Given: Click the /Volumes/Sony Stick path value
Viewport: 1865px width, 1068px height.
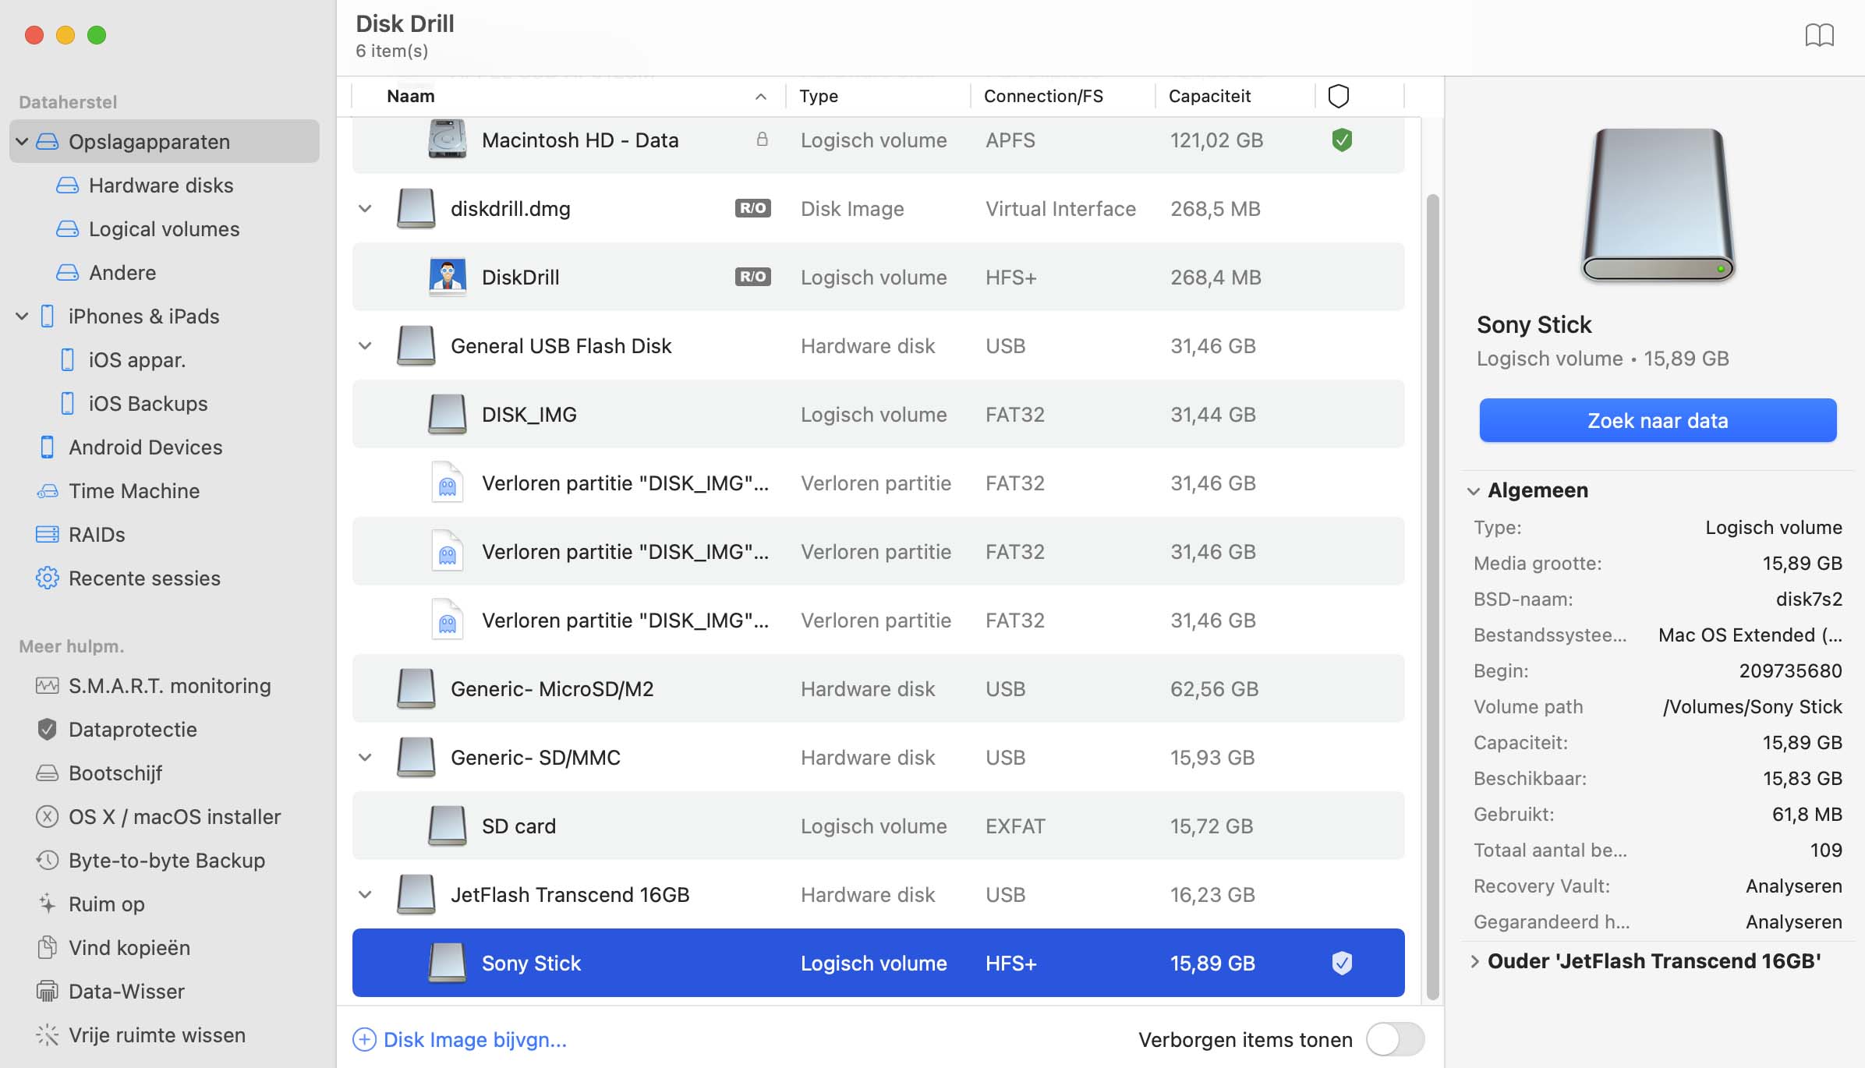Looking at the screenshot, I should [x=1752, y=707].
